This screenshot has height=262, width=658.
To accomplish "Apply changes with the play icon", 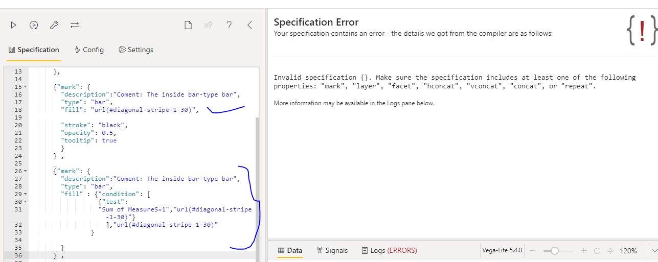I will (x=13, y=25).
